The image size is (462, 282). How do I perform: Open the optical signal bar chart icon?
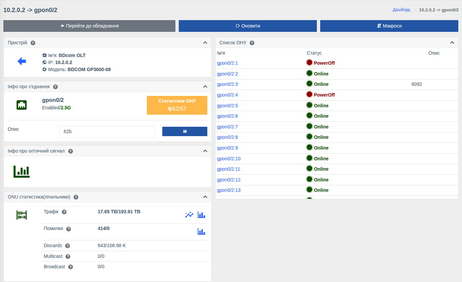pos(22,171)
